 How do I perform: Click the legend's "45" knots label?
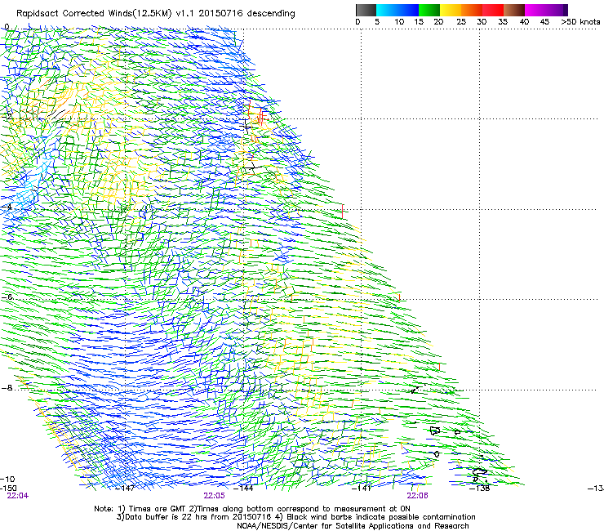coord(544,22)
